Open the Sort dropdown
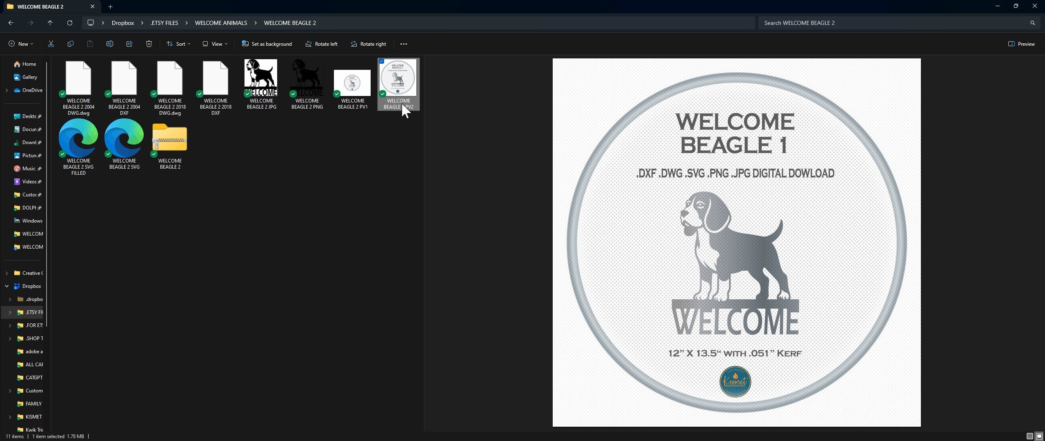The height and width of the screenshot is (441, 1045). 178,44
